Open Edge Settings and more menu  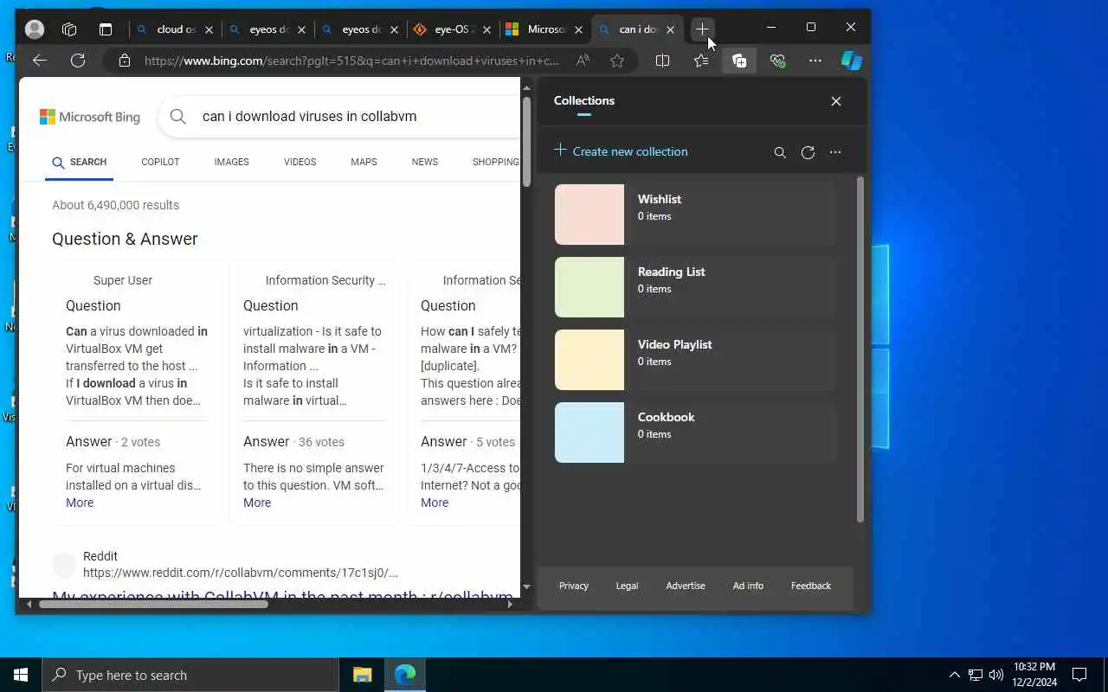(x=815, y=61)
